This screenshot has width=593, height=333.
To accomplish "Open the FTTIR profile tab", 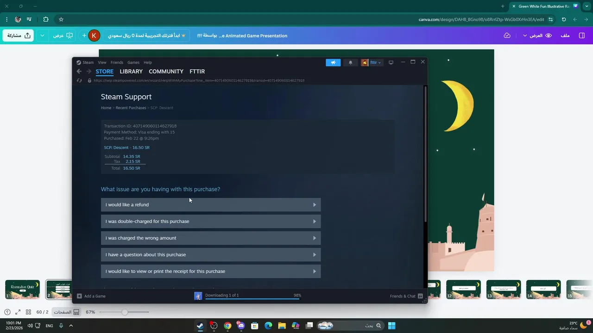I will coord(197,72).
